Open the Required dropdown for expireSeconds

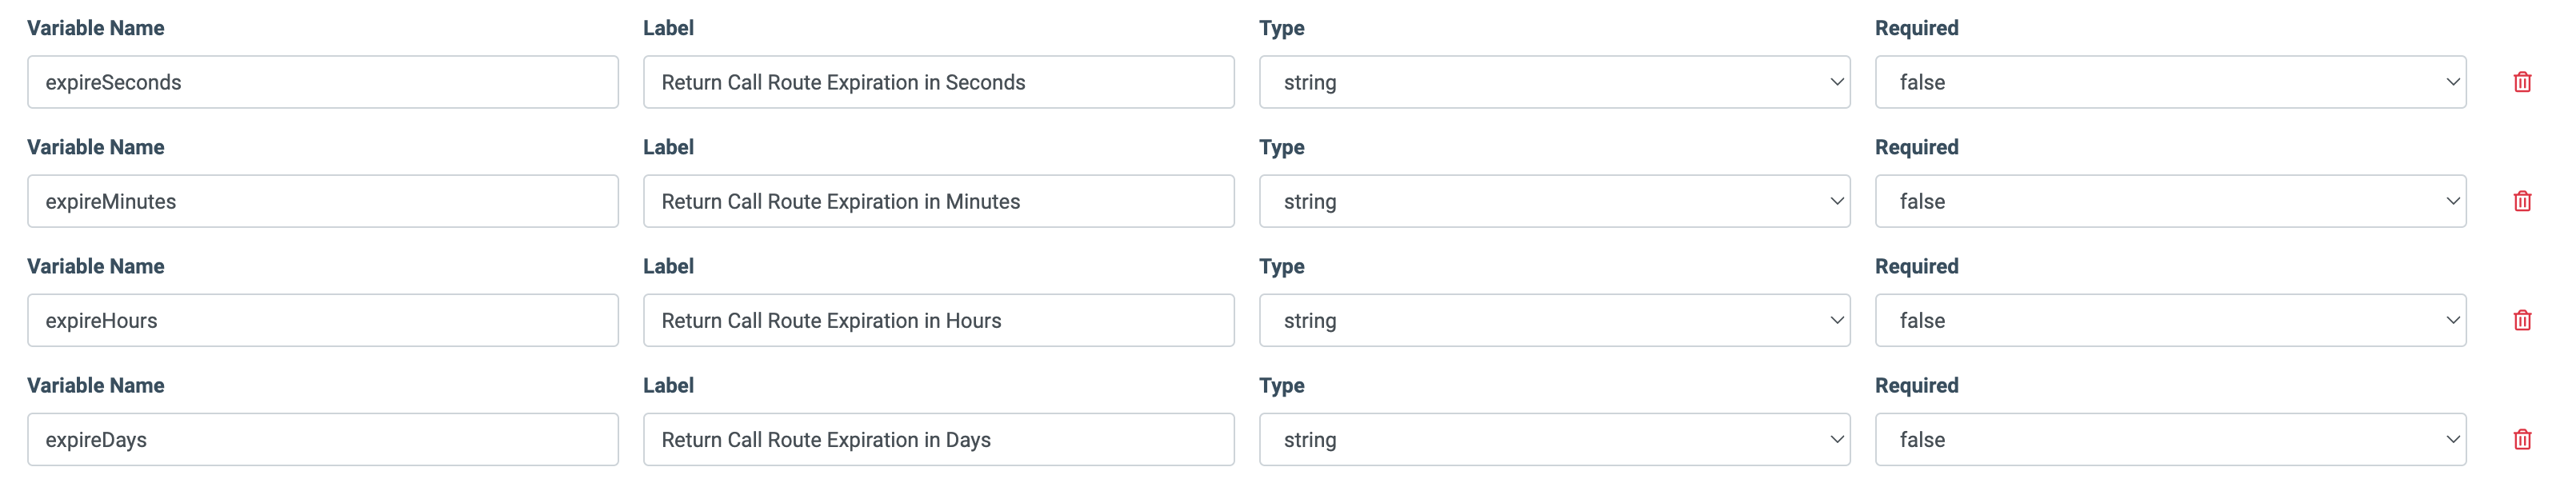2169,82
